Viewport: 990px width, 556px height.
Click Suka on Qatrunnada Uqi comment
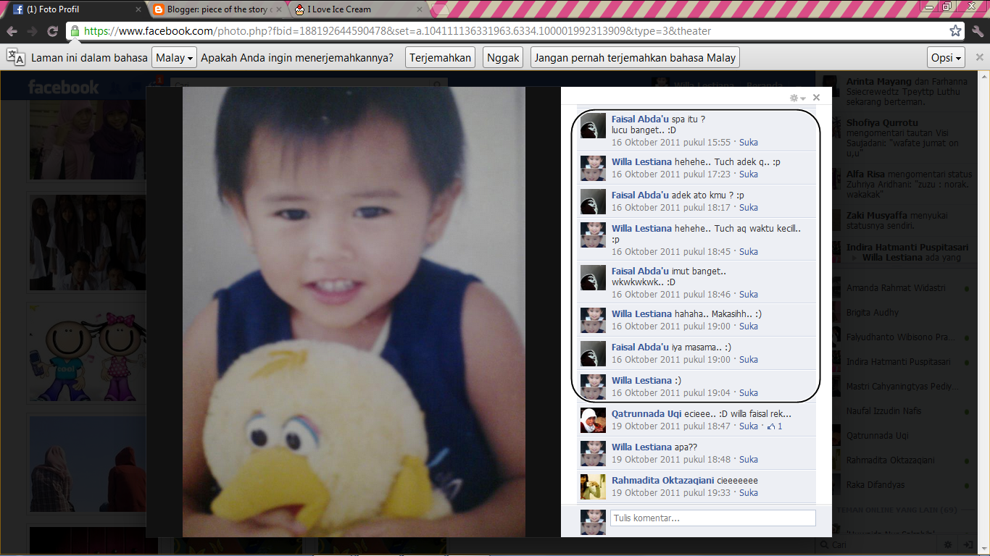click(x=749, y=426)
